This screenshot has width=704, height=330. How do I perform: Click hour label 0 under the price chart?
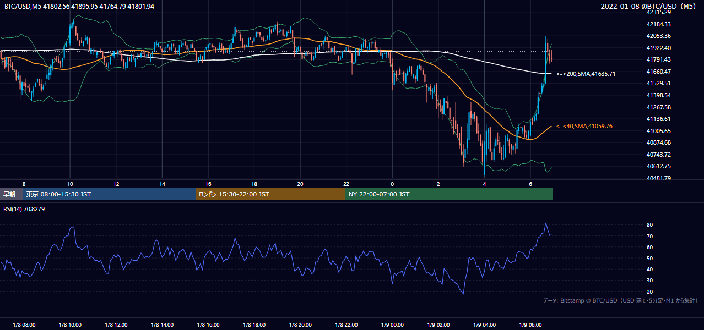[392, 184]
